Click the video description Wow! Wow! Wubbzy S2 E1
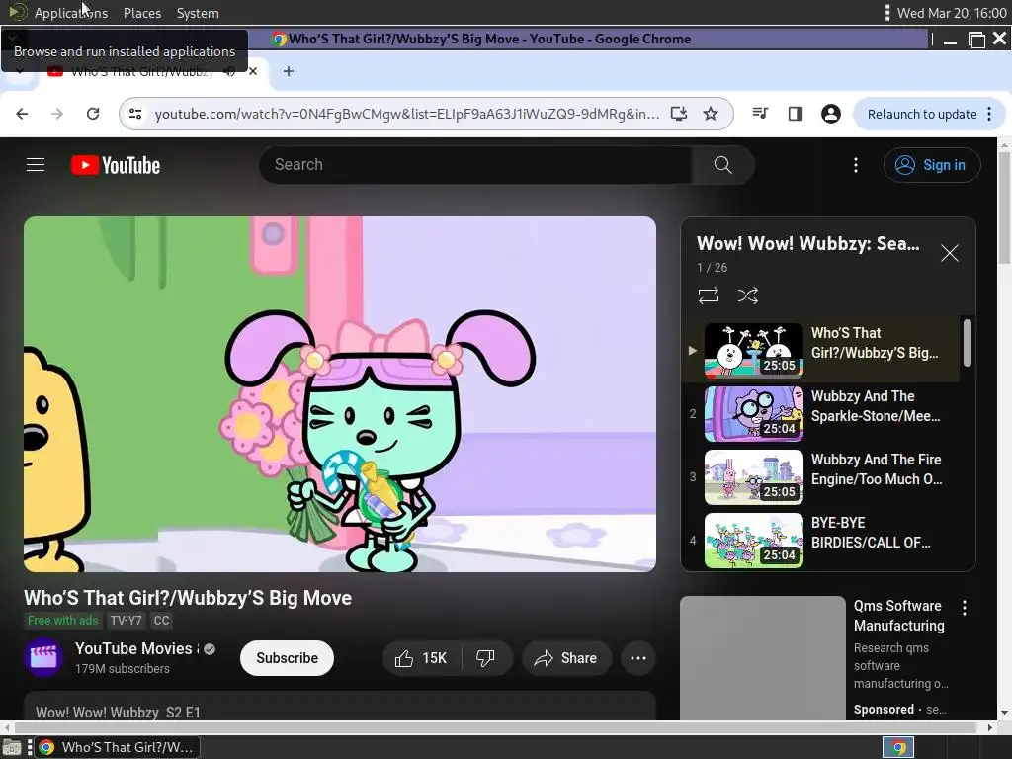The width and height of the screenshot is (1012, 759). click(118, 712)
